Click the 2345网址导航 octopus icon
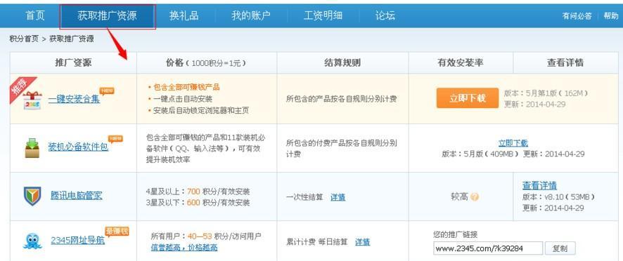Viewport: 623px width, 261px height. [x=32, y=241]
